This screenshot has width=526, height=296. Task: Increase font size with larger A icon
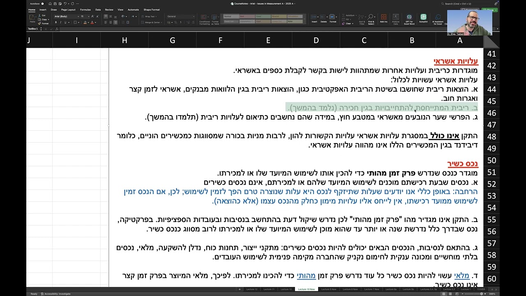tap(92, 16)
